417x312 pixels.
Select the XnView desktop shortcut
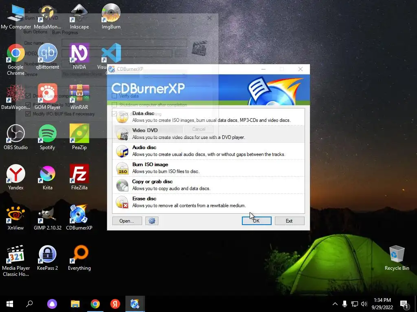coord(16,218)
